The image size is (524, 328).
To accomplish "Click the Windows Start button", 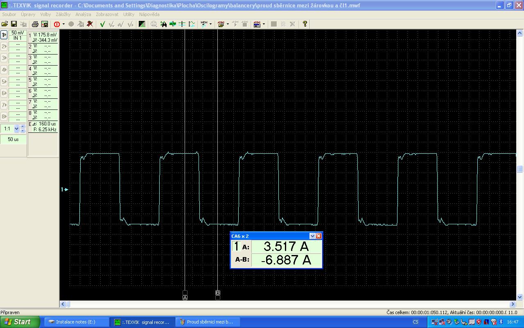I will (x=20, y=322).
